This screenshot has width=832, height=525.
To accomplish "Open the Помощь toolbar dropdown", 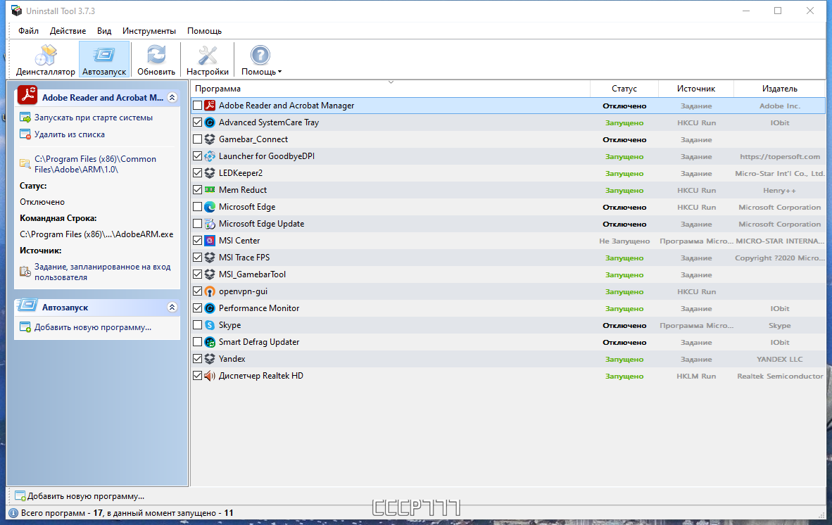I will pos(261,60).
